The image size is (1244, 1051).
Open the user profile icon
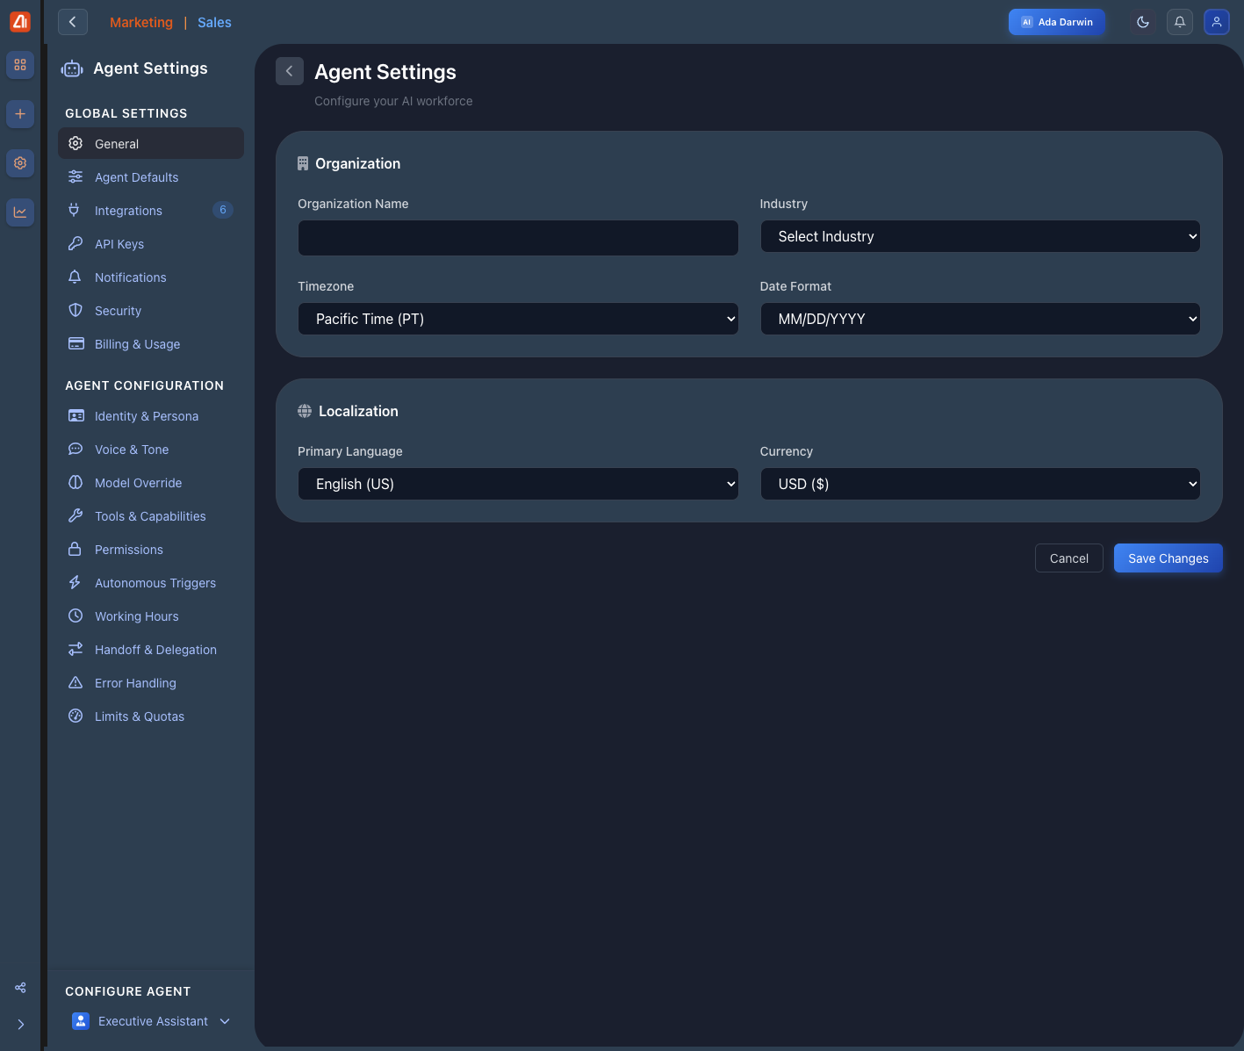1217,22
